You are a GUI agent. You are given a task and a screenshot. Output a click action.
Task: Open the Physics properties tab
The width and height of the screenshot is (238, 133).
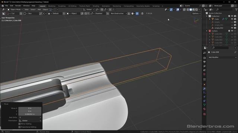click(x=205, y=97)
